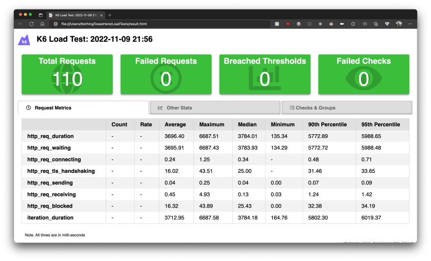
Task: Select the http_req_receiving row label
Action: pos(51,194)
